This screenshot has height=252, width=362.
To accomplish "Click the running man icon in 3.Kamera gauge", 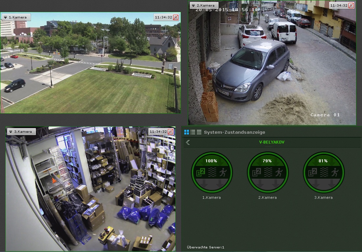I will pyautogui.click(x=335, y=172).
